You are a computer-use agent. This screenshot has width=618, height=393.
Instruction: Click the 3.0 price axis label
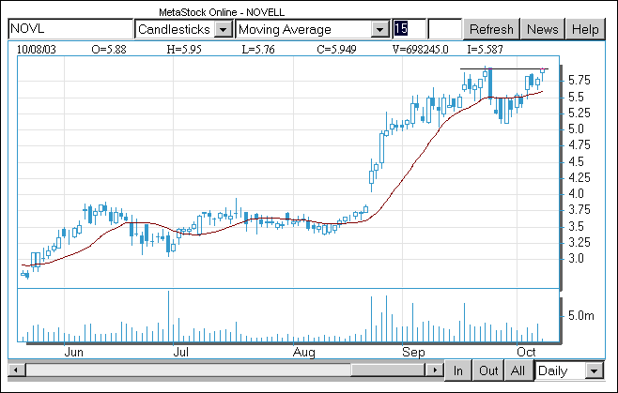pos(576,258)
